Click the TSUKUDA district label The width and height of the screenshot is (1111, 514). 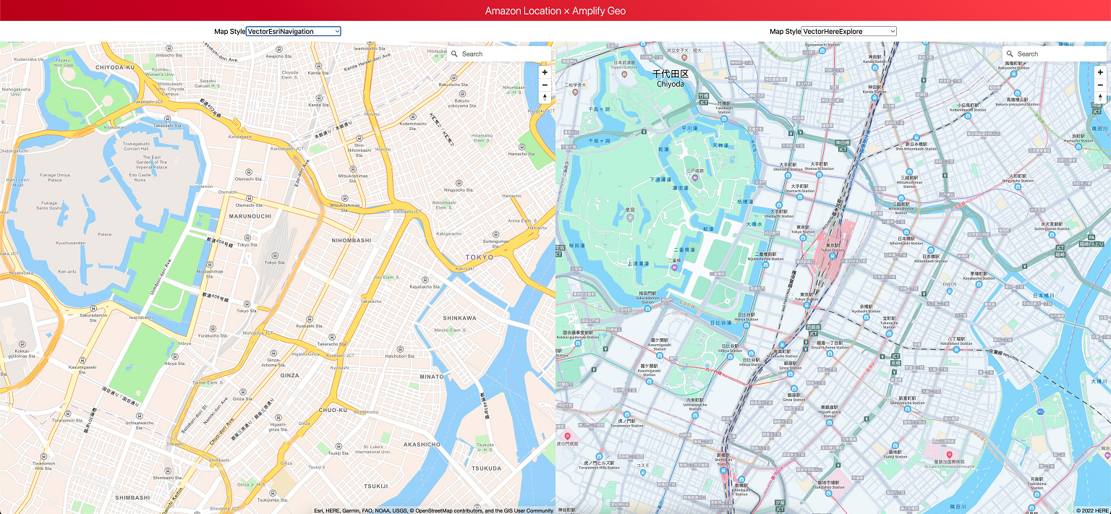coord(485,468)
